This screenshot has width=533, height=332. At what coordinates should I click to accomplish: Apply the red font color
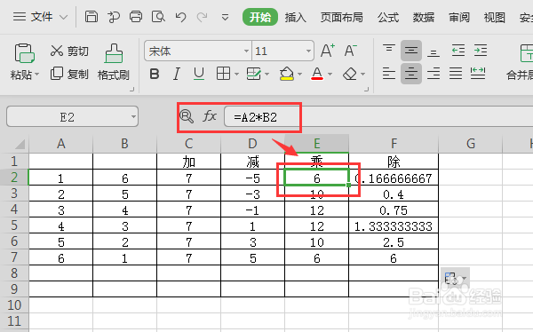[317, 74]
